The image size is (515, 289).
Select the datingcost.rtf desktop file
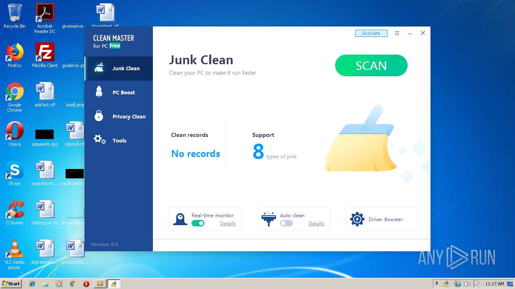(45, 213)
